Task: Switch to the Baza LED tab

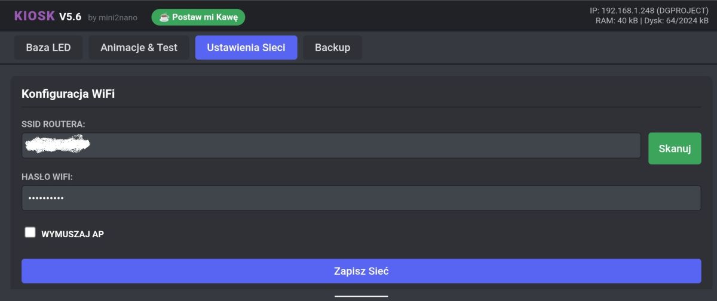Action: pos(48,48)
